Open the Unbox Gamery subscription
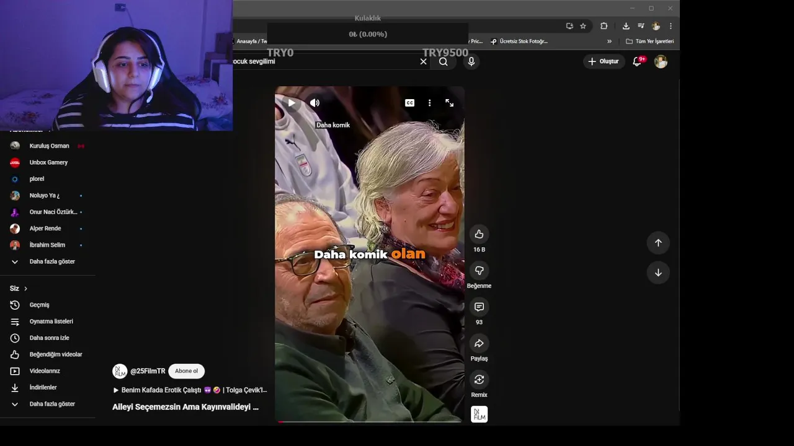794x446 pixels. coord(48,162)
